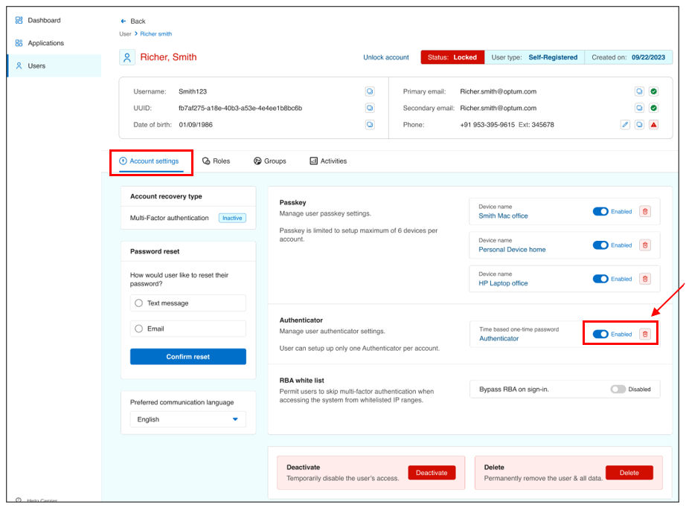Disable the Authenticator toggle
This screenshot has height=507, width=686.
600,335
